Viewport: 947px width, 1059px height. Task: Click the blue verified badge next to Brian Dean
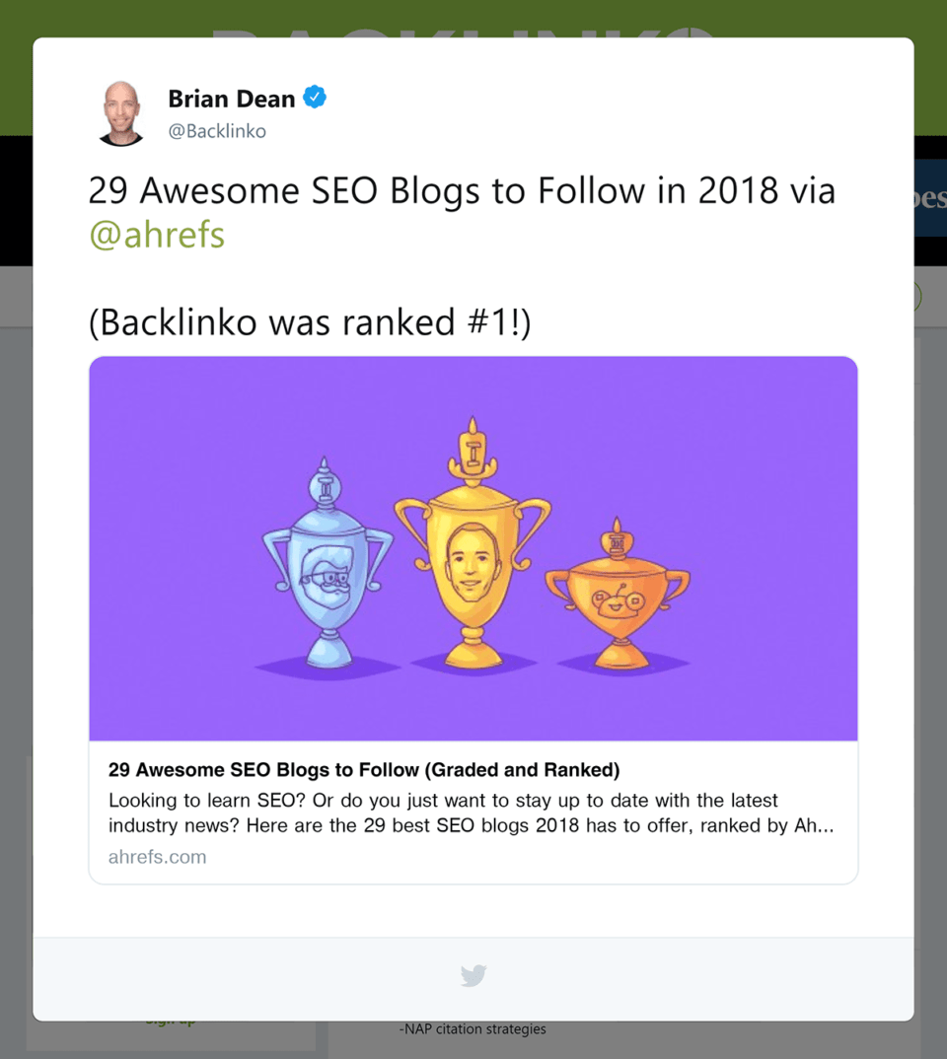pos(314,97)
